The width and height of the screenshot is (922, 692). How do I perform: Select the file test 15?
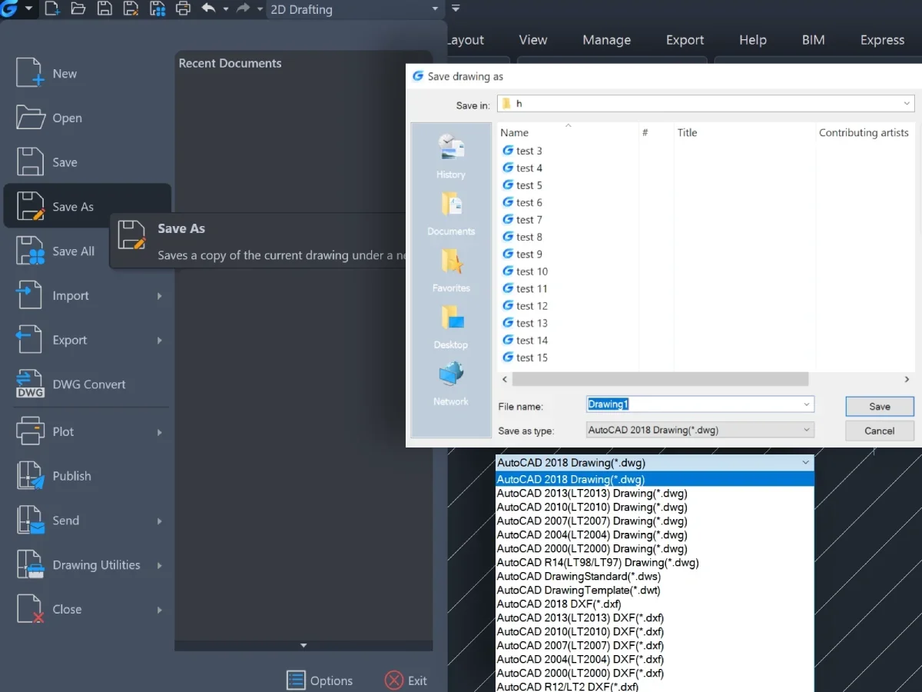coord(526,358)
